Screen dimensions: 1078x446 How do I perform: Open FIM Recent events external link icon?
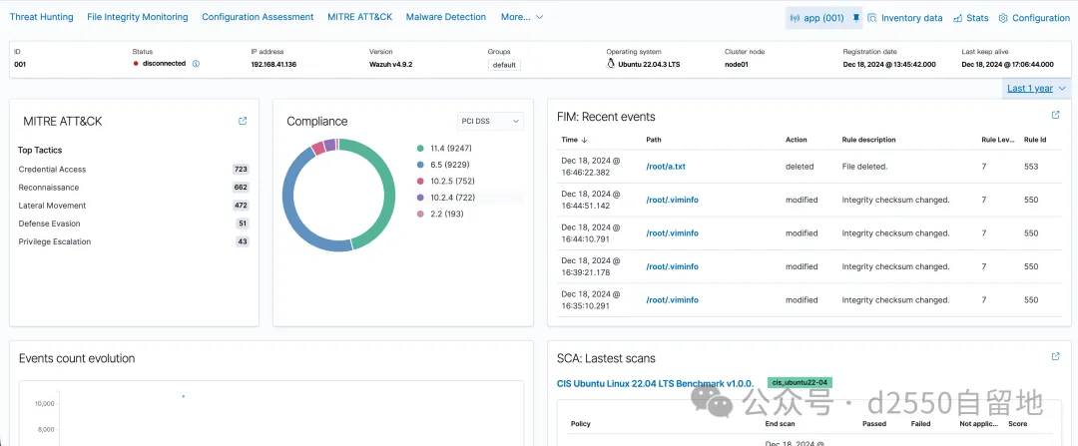pos(1056,116)
